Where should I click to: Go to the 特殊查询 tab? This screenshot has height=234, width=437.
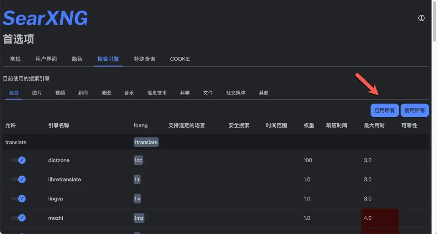click(144, 59)
